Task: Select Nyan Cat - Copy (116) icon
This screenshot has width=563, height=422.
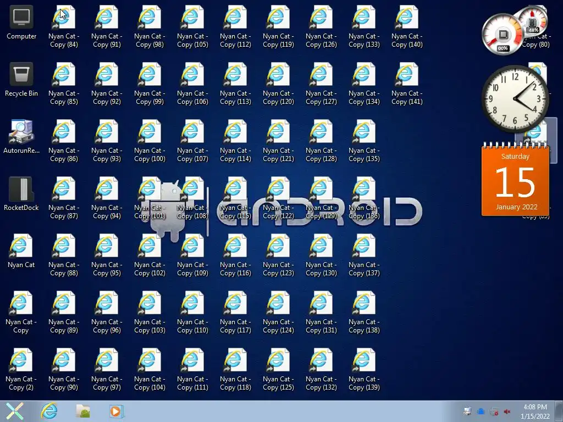Action: click(235, 256)
